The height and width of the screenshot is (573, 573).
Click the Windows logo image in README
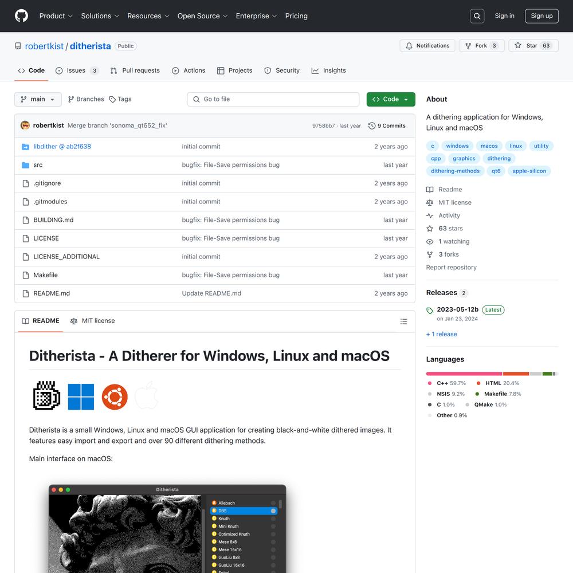pyautogui.click(x=81, y=397)
